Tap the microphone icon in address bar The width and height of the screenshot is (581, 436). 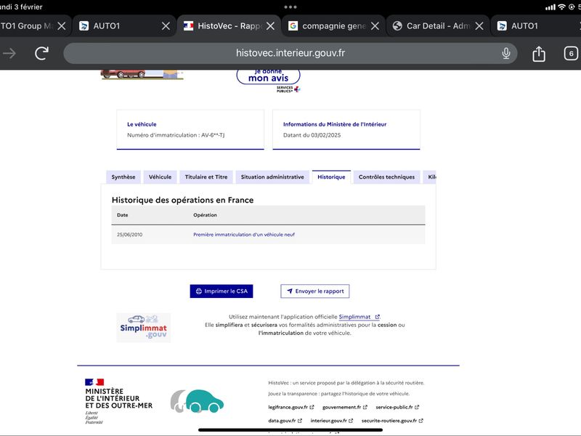tap(505, 53)
